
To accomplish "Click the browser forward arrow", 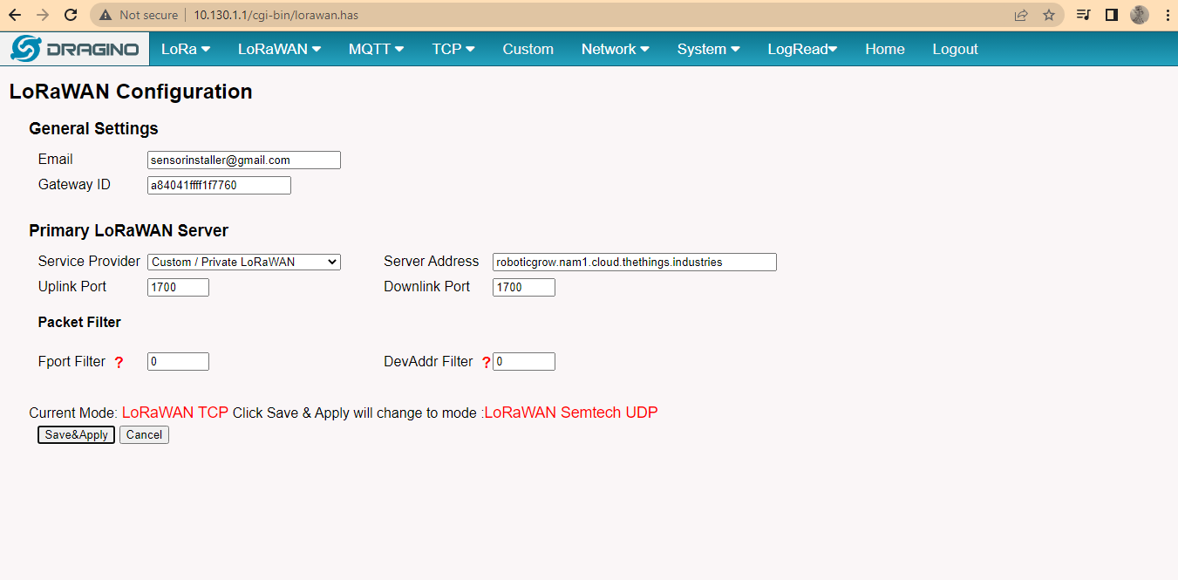I will (x=43, y=15).
